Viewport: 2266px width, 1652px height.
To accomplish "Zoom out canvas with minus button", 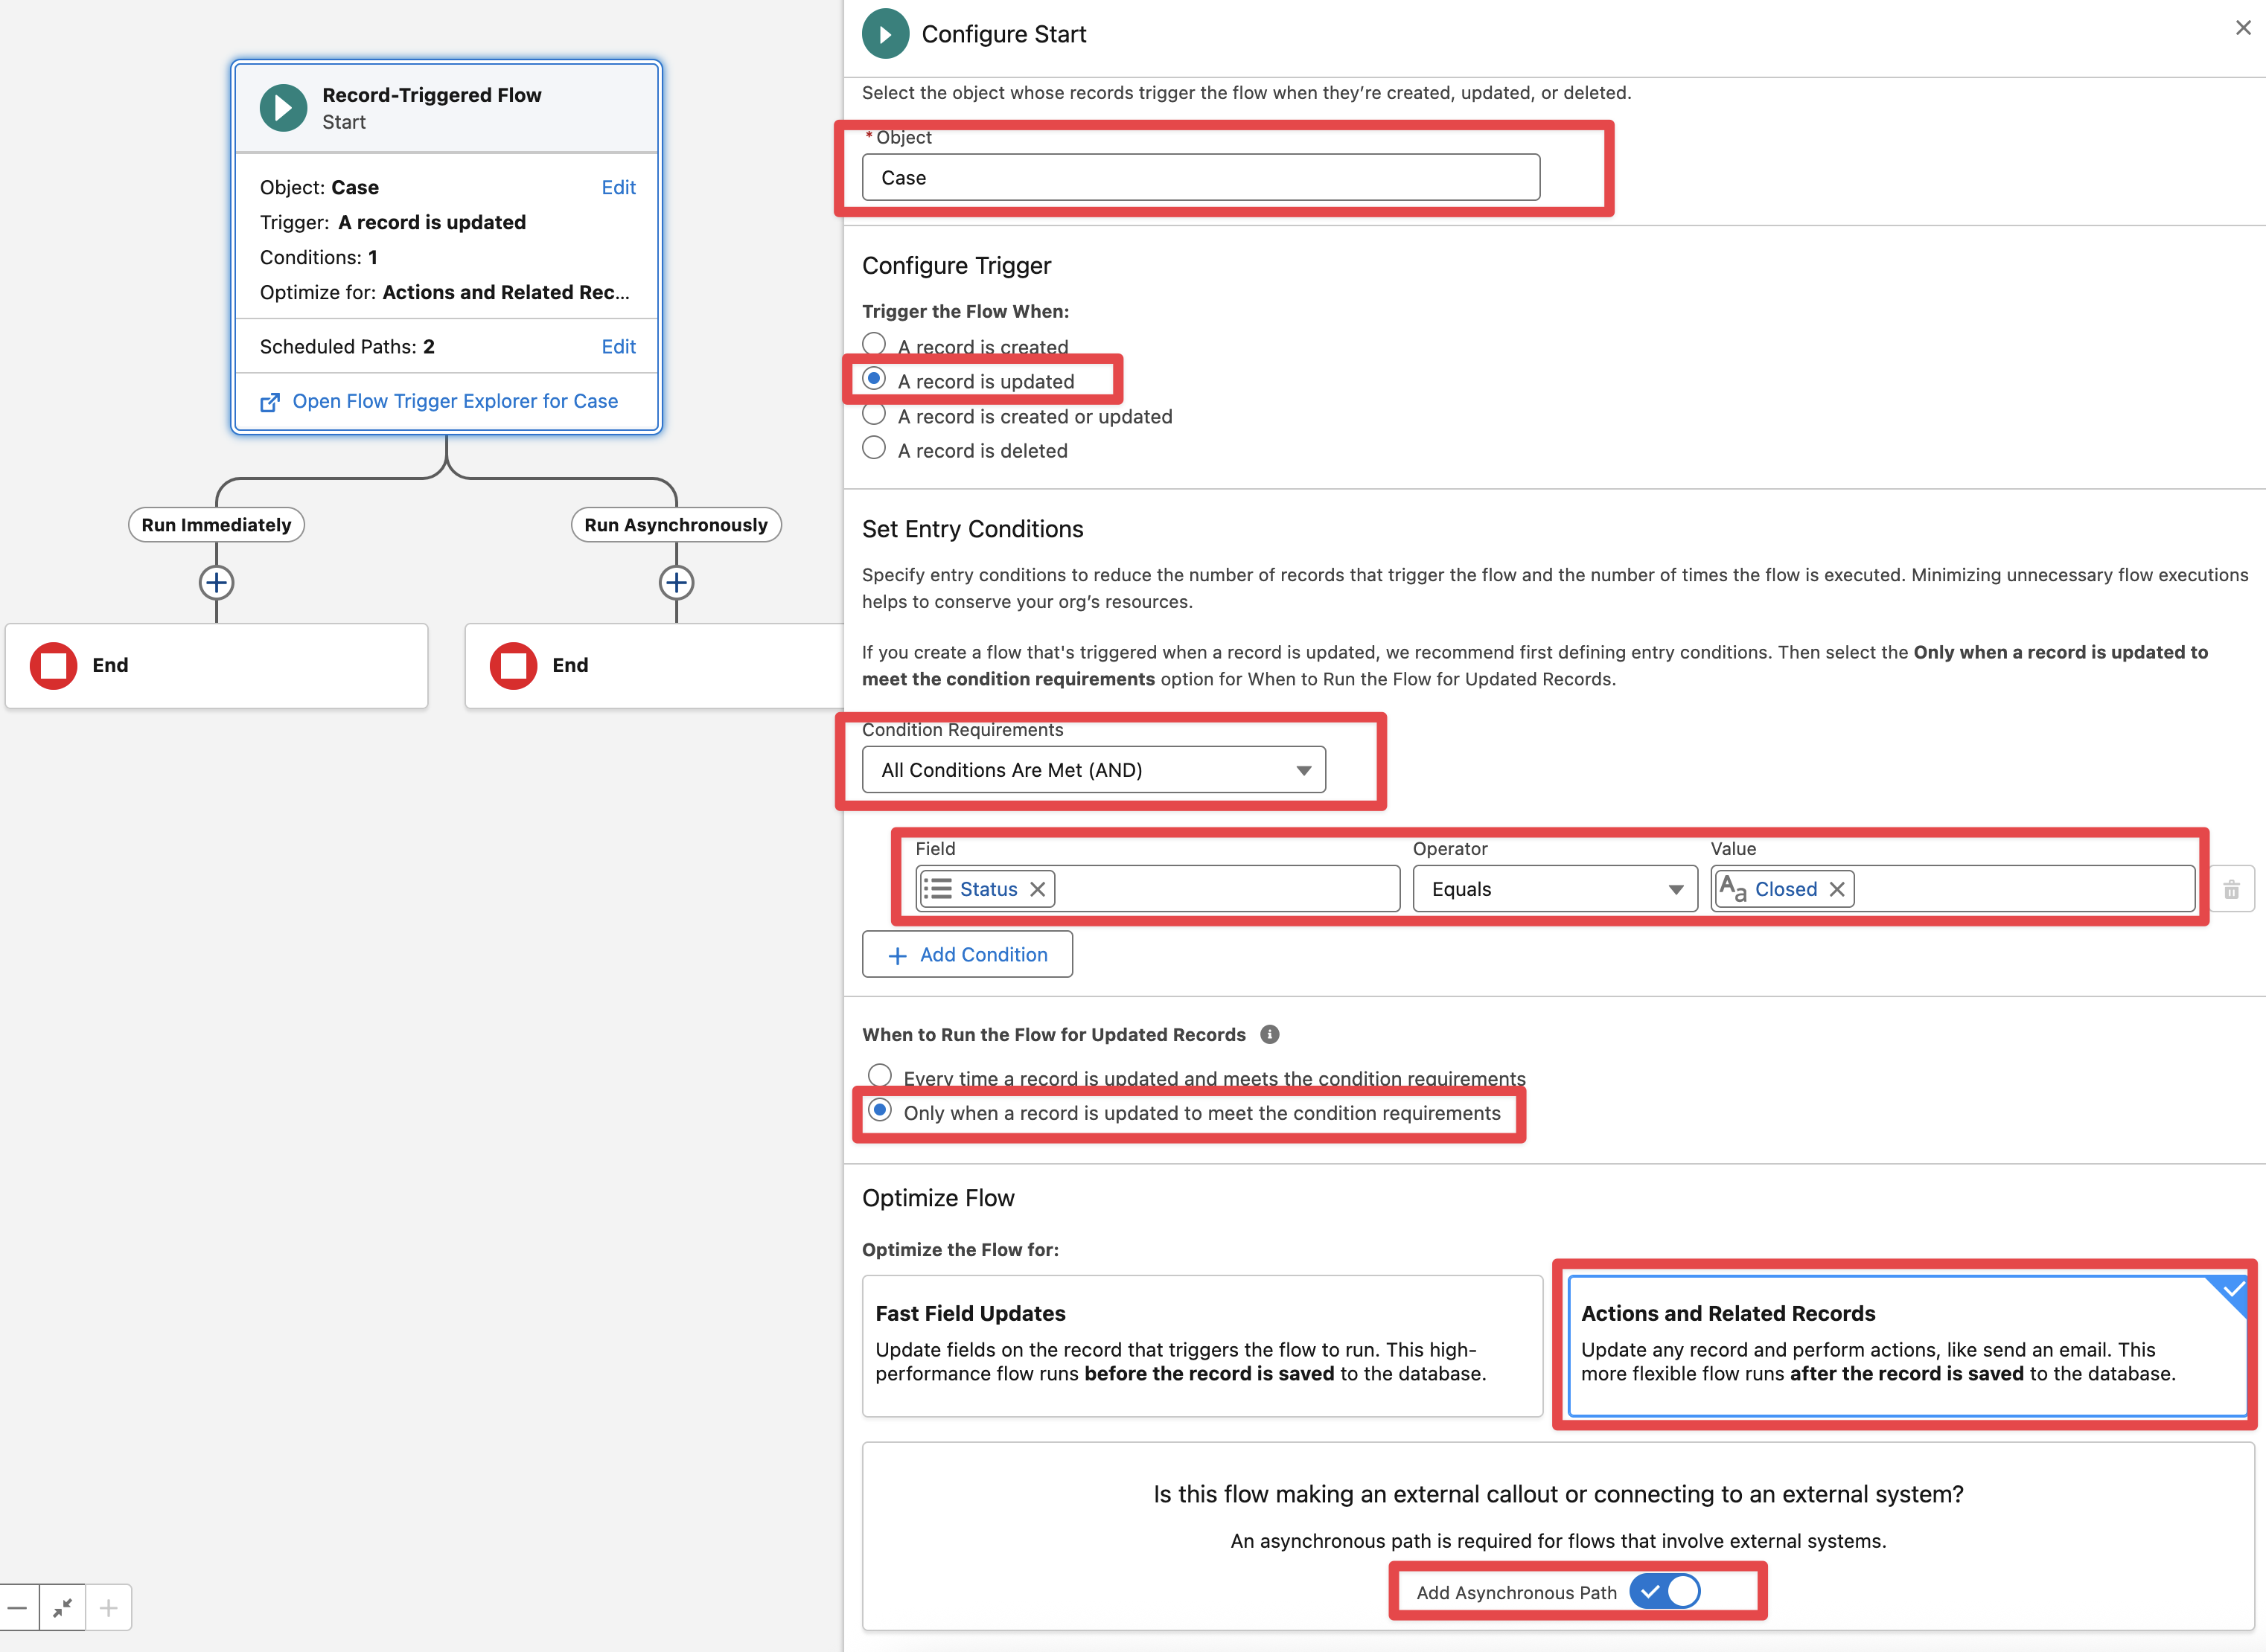I will coord(18,1607).
